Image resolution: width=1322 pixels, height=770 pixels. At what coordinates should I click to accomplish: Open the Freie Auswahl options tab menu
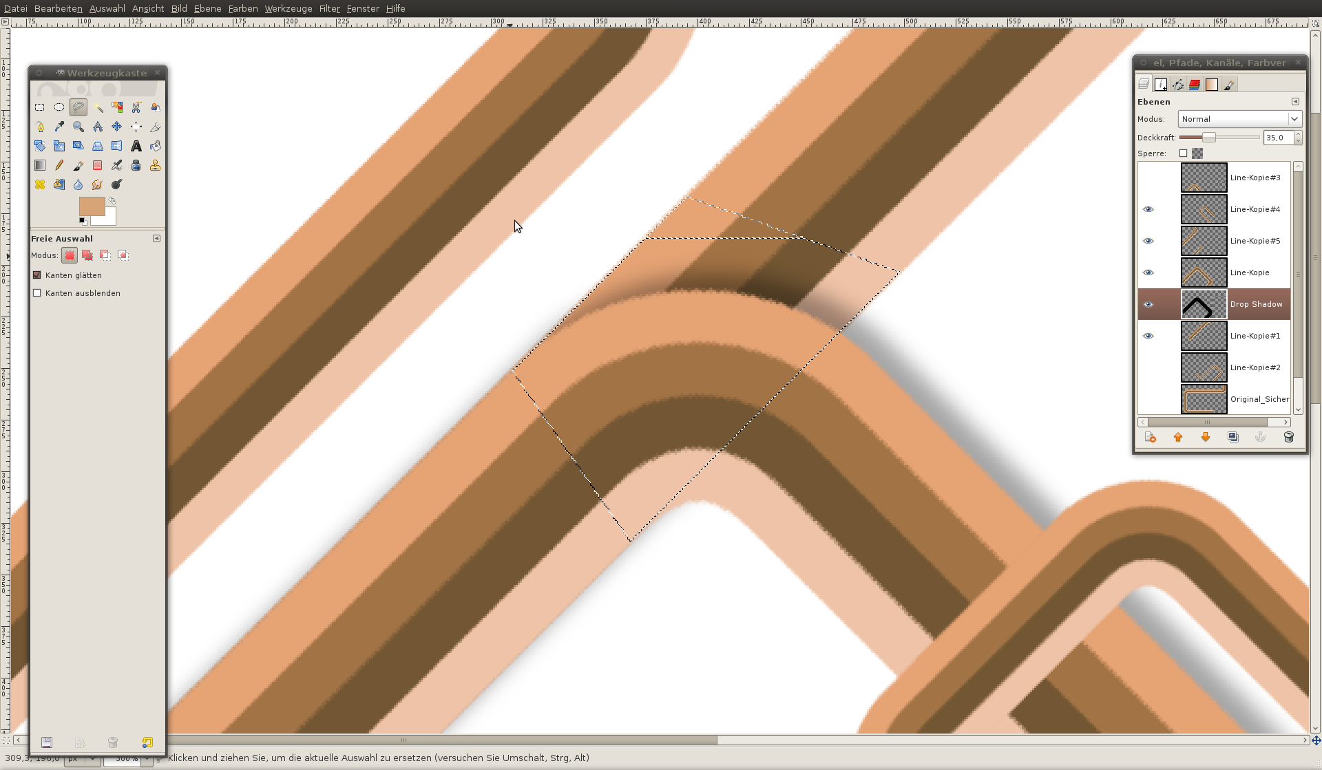(x=156, y=239)
